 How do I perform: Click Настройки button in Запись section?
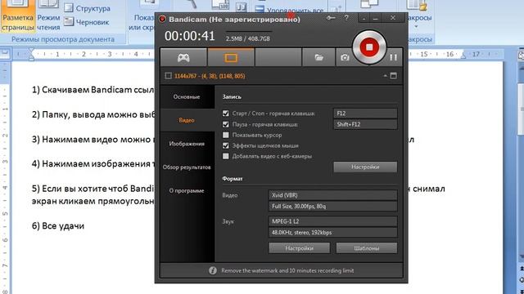pyautogui.click(x=365, y=167)
